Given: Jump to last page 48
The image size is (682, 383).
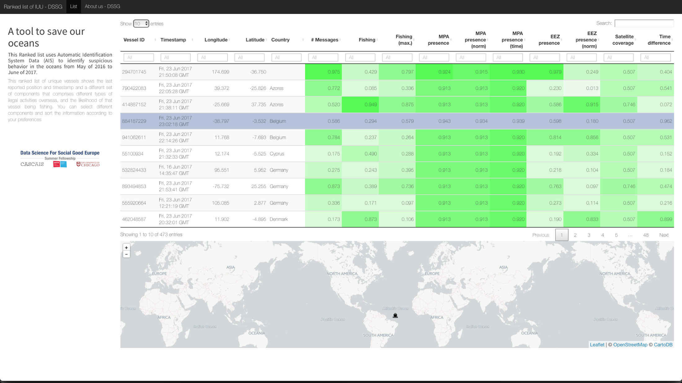Looking at the screenshot, I should (646, 235).
